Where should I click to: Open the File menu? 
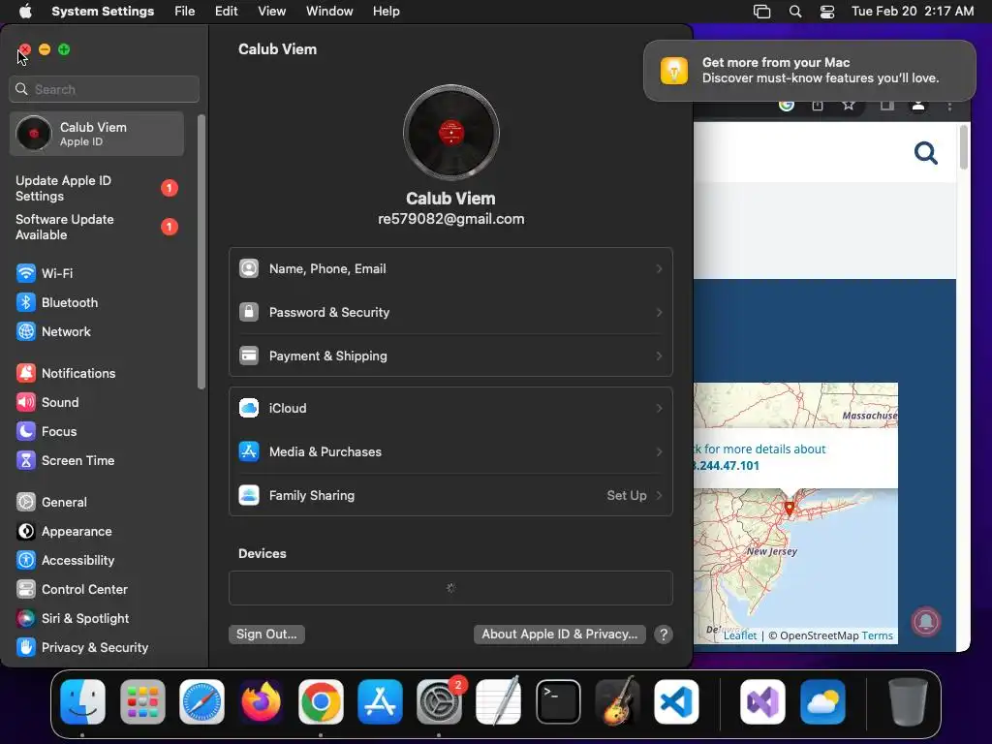185,11
